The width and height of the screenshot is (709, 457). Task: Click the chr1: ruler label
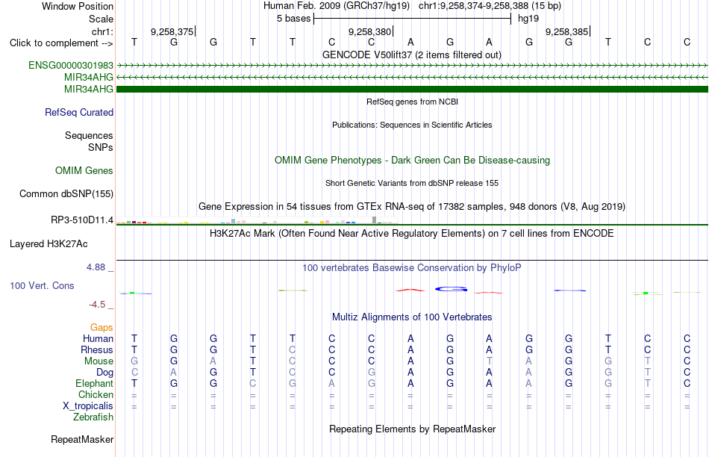point(102,31)
